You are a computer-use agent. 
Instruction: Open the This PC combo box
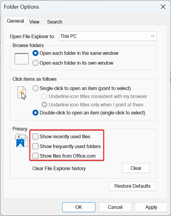coord(108,36)
